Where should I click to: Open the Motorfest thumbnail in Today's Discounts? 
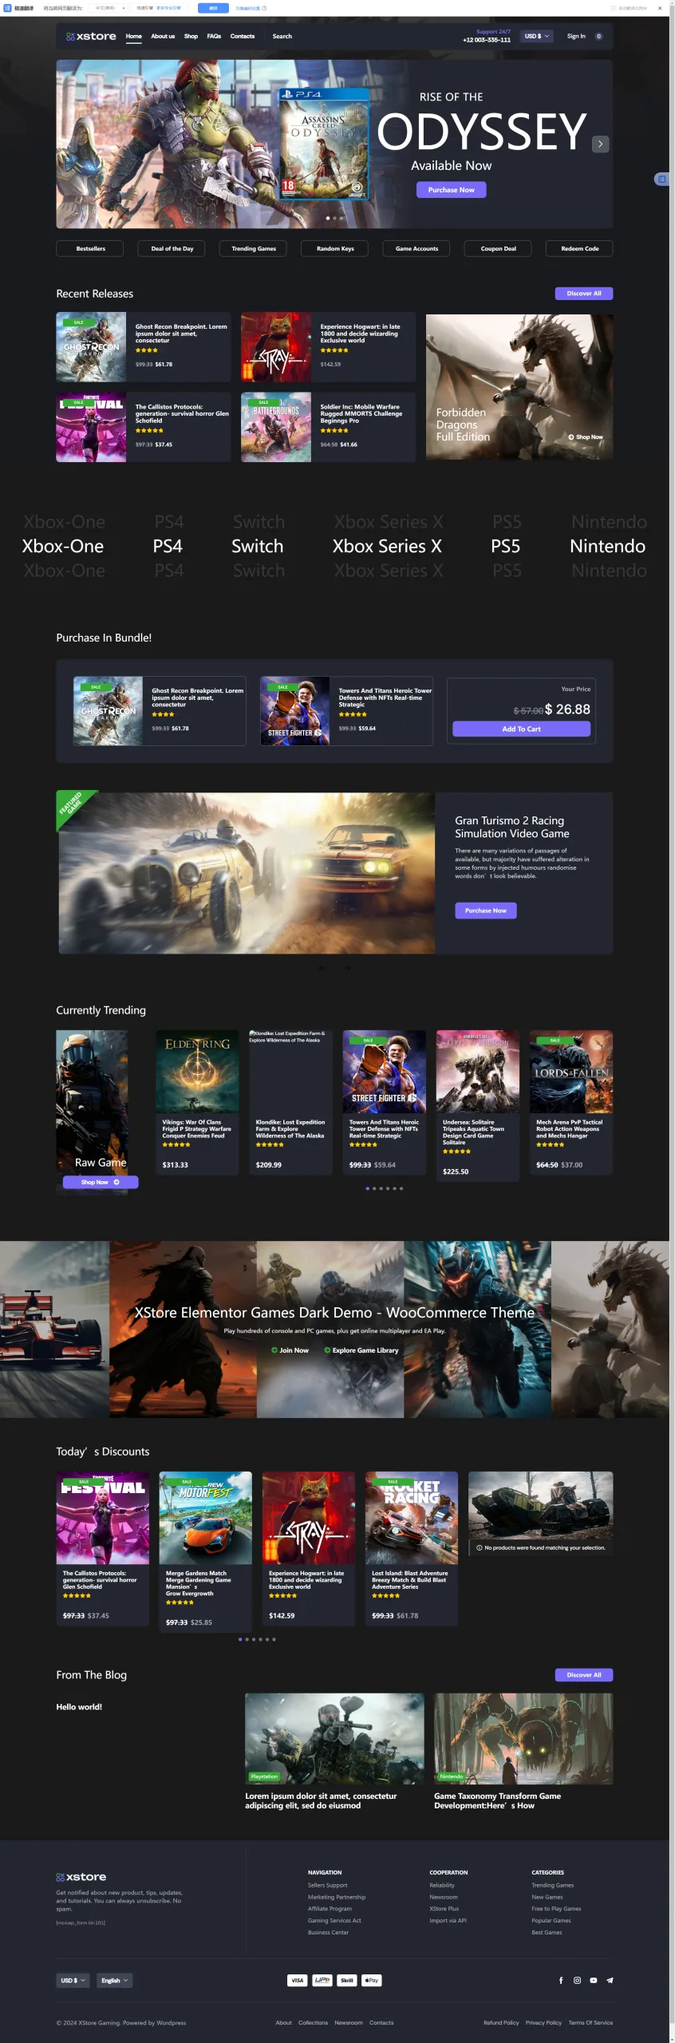click(x=205, y=1518)
